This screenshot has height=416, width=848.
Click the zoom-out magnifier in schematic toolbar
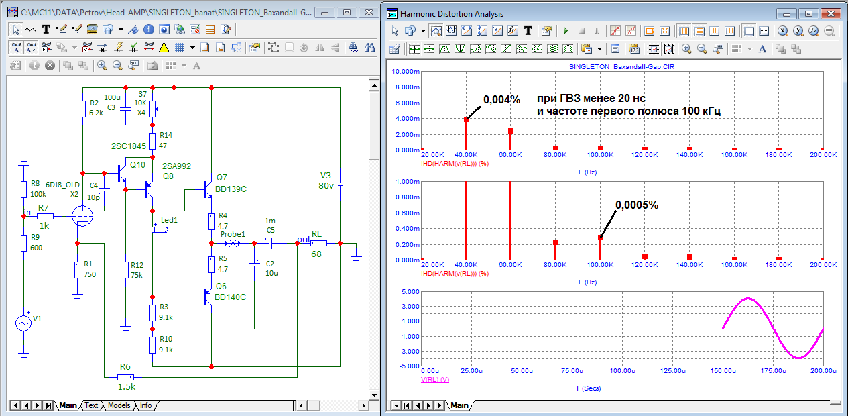117,66
